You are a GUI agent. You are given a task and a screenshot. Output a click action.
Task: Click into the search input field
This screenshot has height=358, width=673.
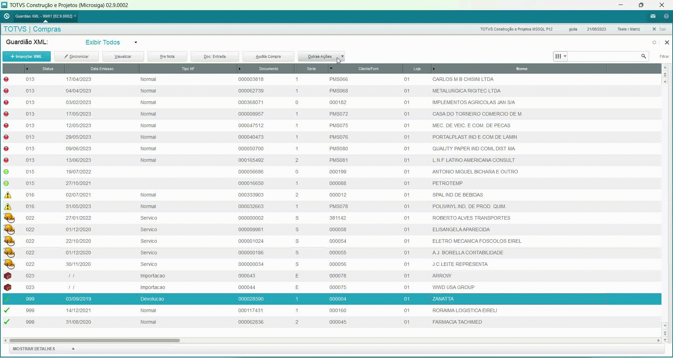coord(604,56)
